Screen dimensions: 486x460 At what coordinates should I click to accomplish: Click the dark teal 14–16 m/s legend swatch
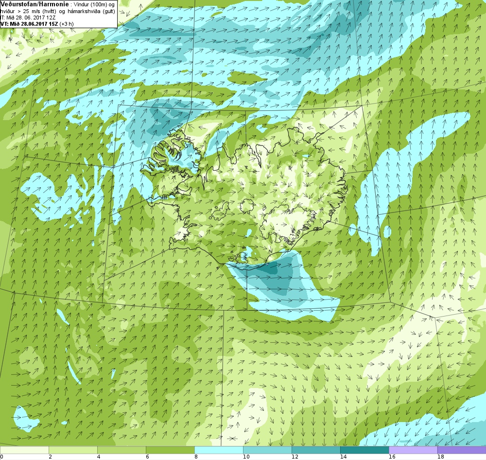point(364,449)
